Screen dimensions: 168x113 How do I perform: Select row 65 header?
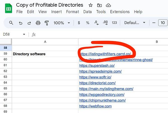pos(6,88)
